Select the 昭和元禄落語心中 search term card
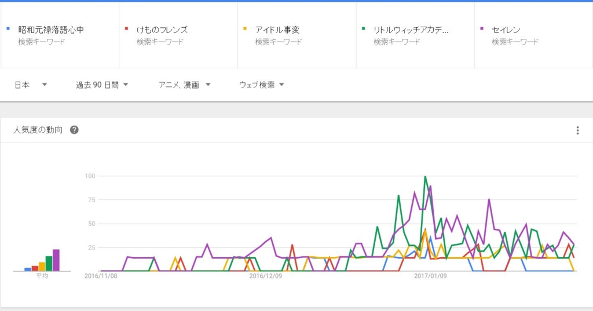 coord(60,35)
